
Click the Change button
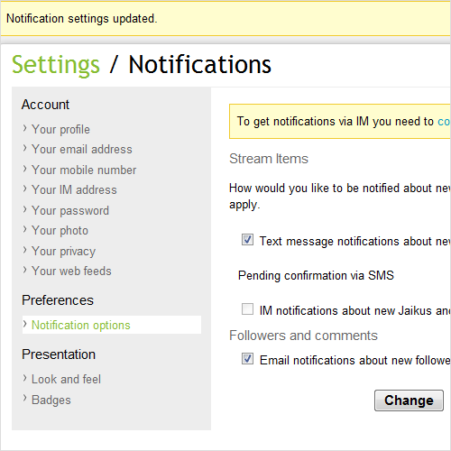(x=409, y=400)
